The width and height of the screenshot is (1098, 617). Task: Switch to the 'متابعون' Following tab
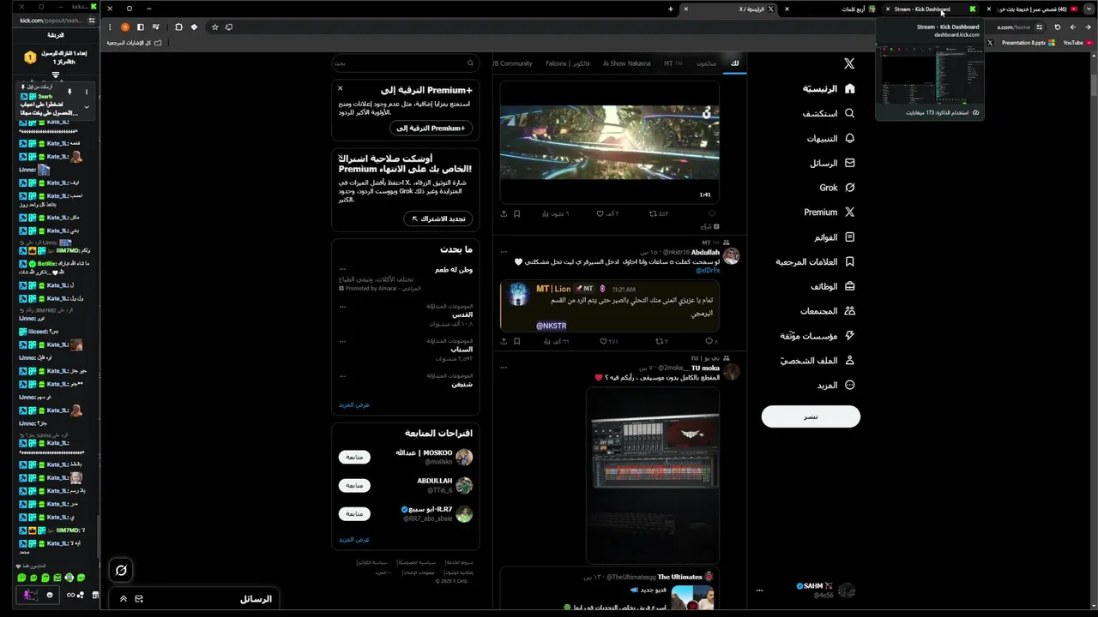(707, 63)
